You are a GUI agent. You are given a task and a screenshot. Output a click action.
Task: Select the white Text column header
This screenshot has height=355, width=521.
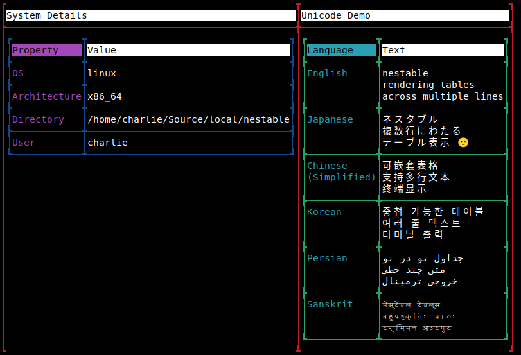443,50
